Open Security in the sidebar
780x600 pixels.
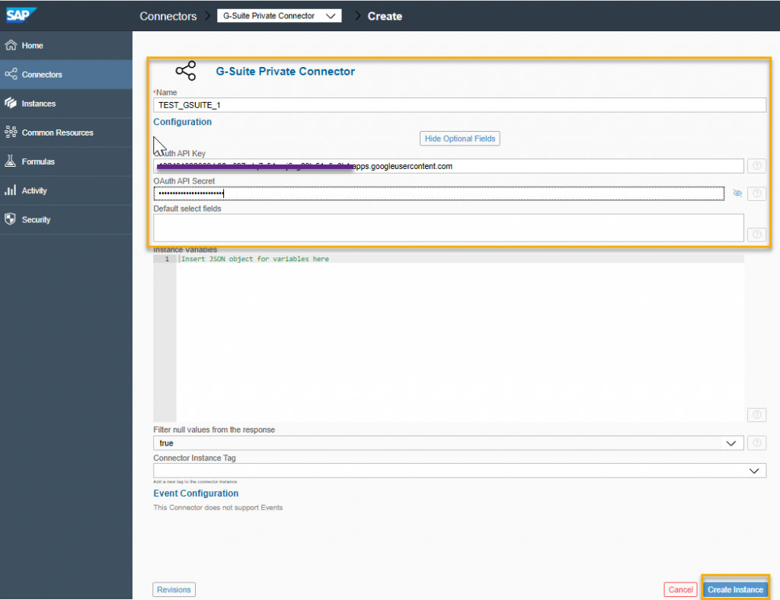tap(66, 220)
